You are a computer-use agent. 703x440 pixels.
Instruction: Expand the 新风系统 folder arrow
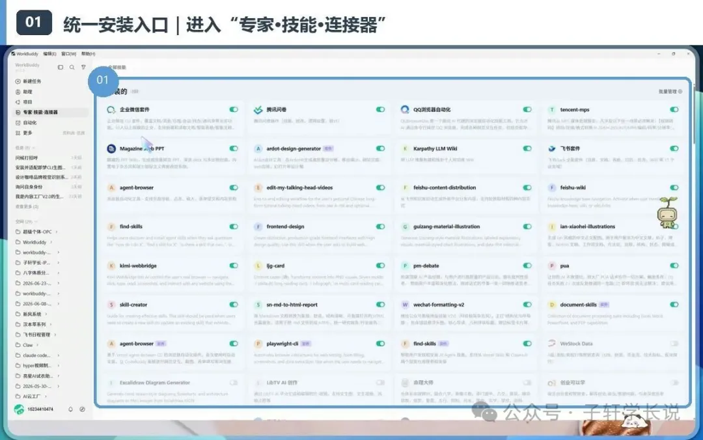46,314
